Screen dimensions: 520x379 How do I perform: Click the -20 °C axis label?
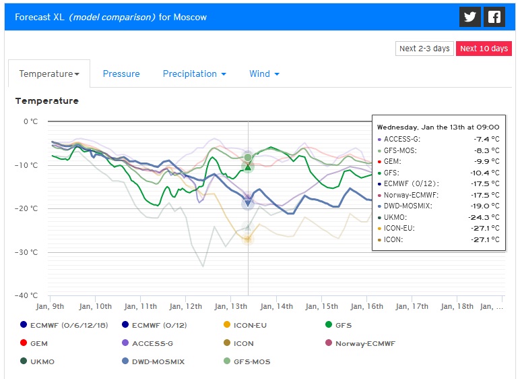tap(26, 208)
